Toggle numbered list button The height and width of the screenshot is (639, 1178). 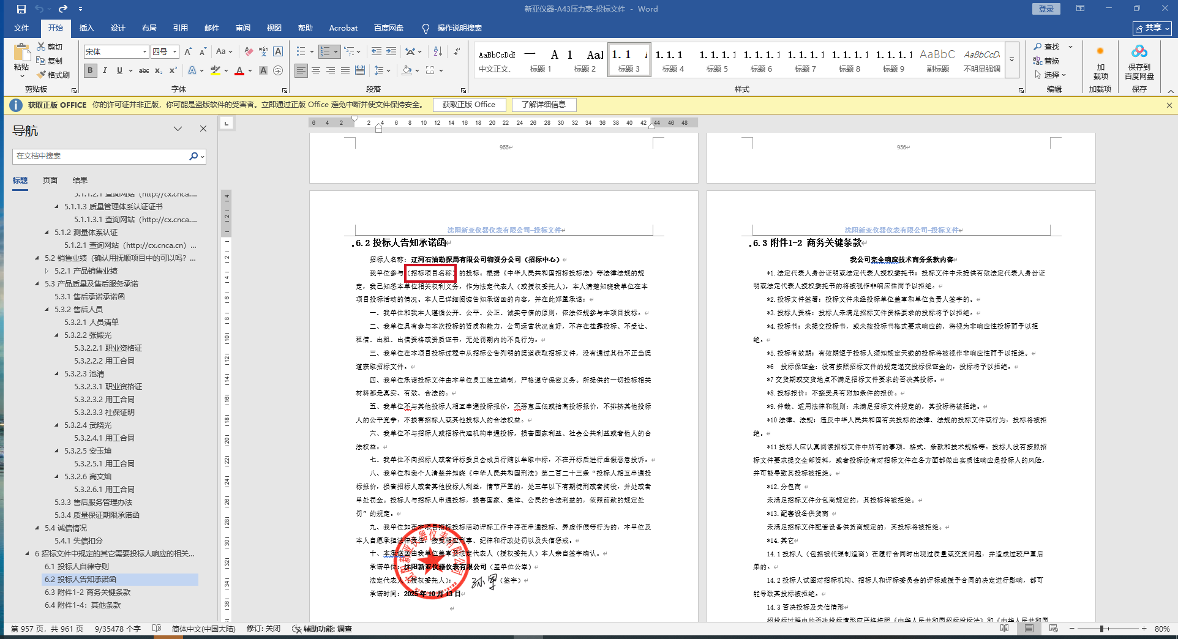coord(325,51)
